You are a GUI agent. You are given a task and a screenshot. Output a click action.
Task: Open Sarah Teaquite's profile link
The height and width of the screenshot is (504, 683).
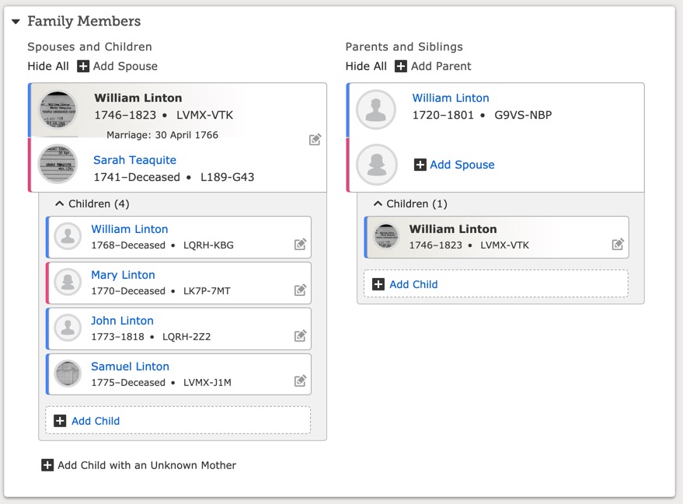134,160
